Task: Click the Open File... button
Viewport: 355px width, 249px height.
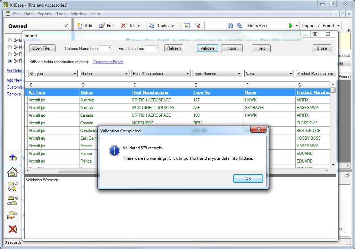Action: point(42,48)
